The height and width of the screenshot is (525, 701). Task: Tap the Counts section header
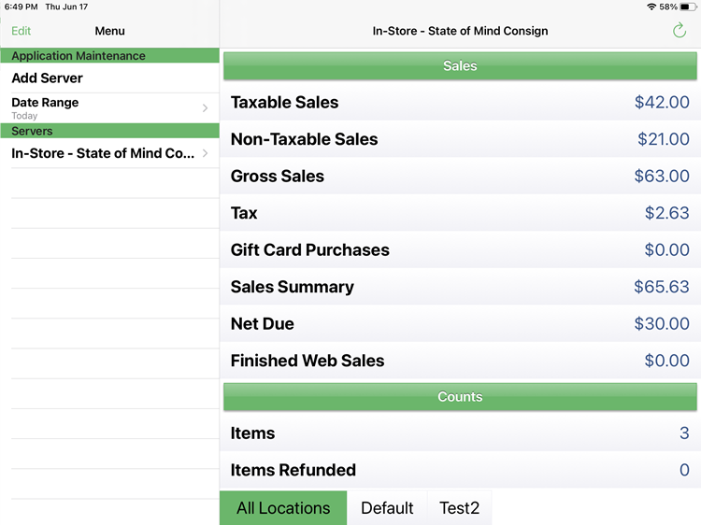click(460, 397)
